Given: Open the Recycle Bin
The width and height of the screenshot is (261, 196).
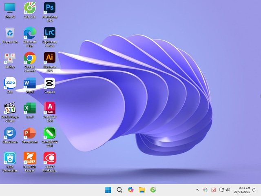Looking at the screenshot, I should (10, 36).
